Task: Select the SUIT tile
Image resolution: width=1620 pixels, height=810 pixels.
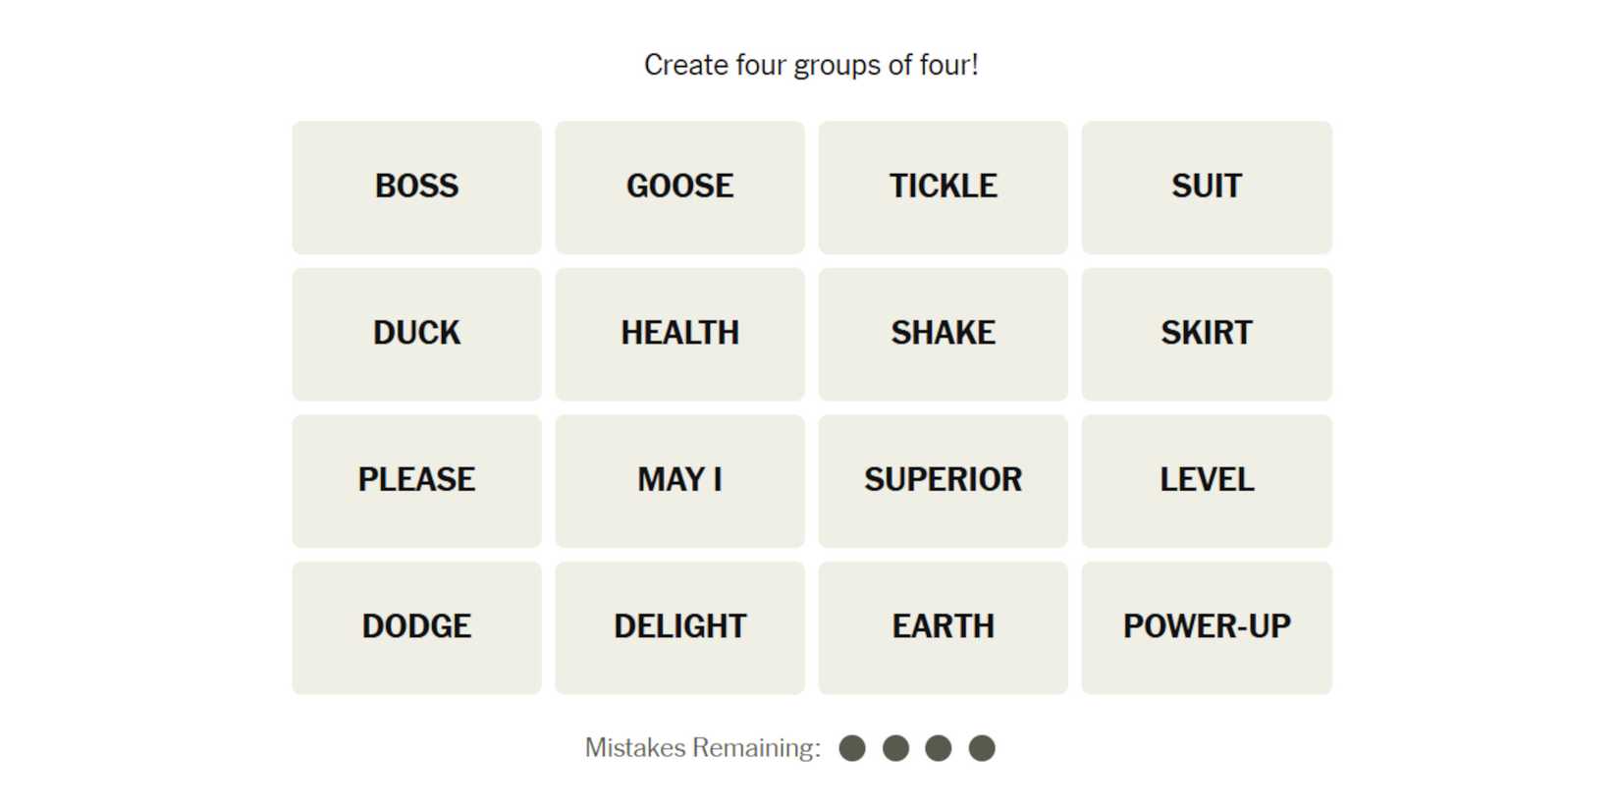Action: coord(1206,187)
